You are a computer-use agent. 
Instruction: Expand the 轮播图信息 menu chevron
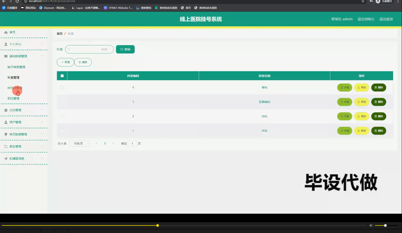click(42, 158)
